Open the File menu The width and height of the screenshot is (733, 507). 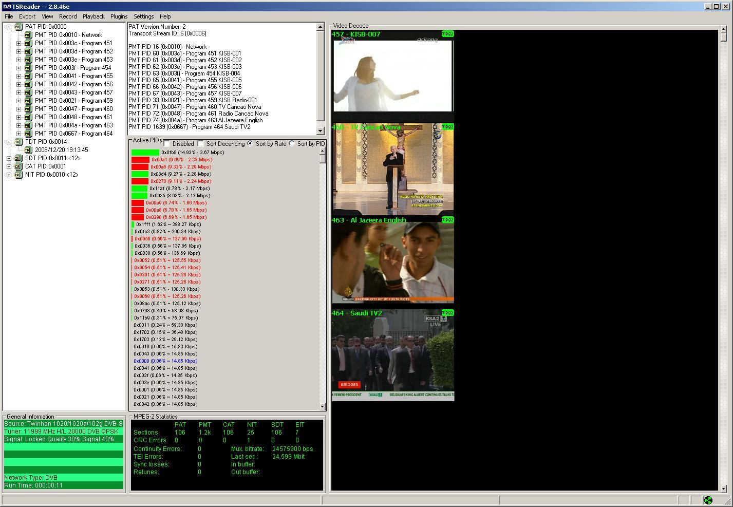pyautogui.click(x=9, y=16)
